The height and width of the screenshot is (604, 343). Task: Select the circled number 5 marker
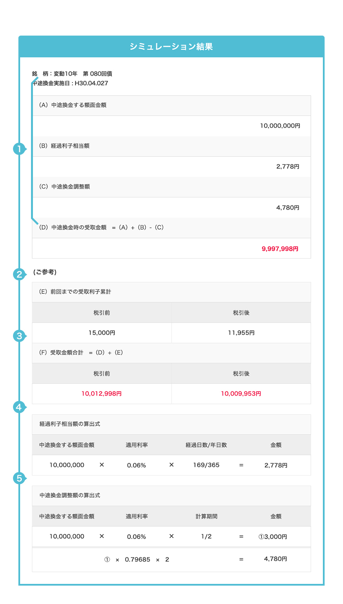coord(19,478)
